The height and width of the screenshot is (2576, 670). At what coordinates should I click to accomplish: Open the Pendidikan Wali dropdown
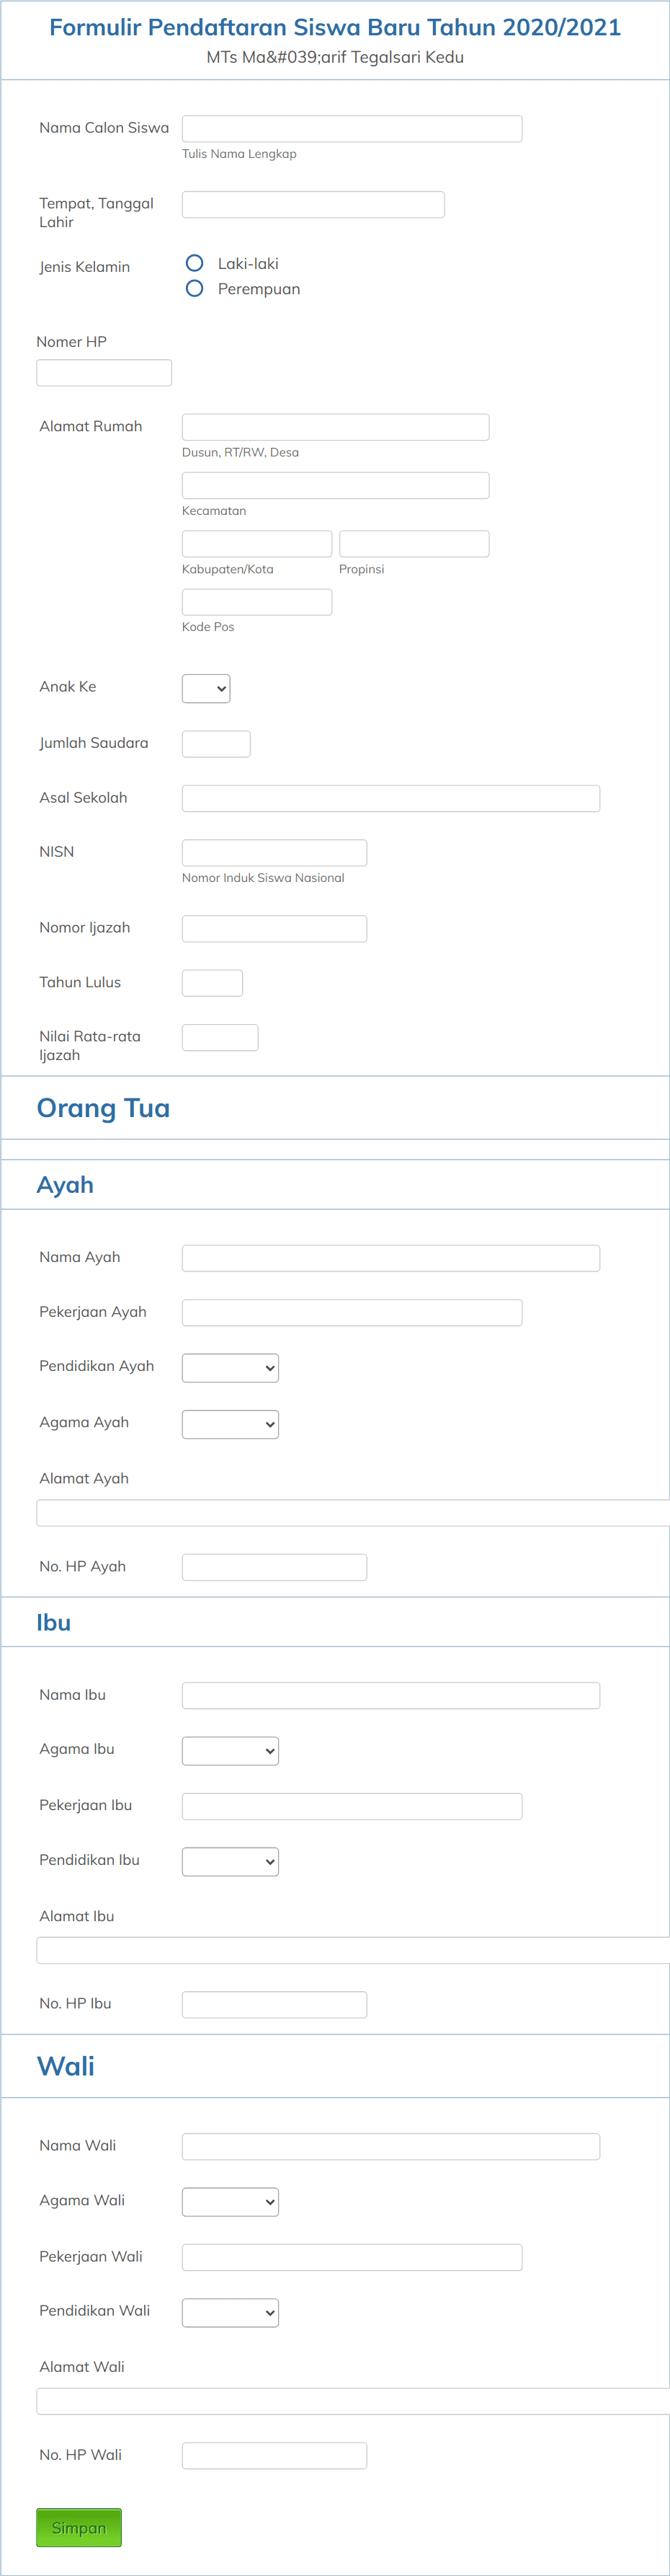pyautogui.click(x=230, y=2312)
